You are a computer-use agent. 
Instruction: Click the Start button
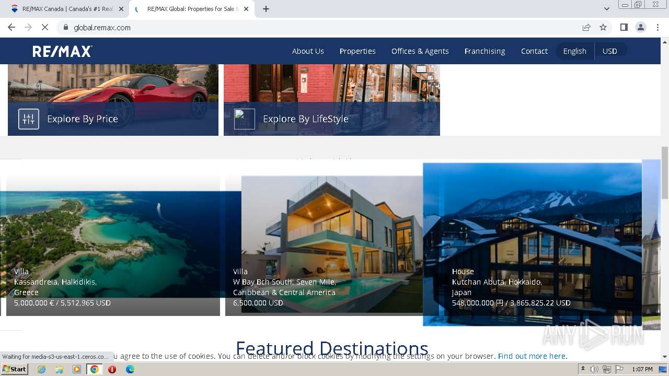pos(14,369)
